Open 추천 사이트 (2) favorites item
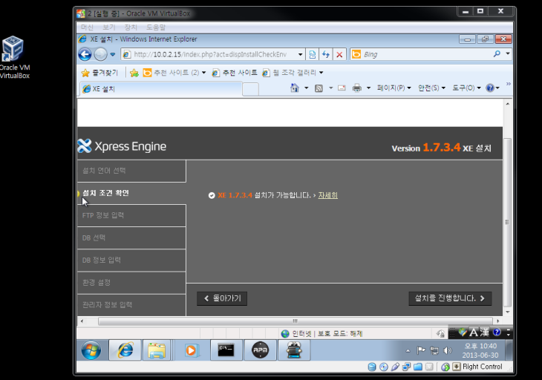Viewport: 542px width, 380px height. point(174,73)
